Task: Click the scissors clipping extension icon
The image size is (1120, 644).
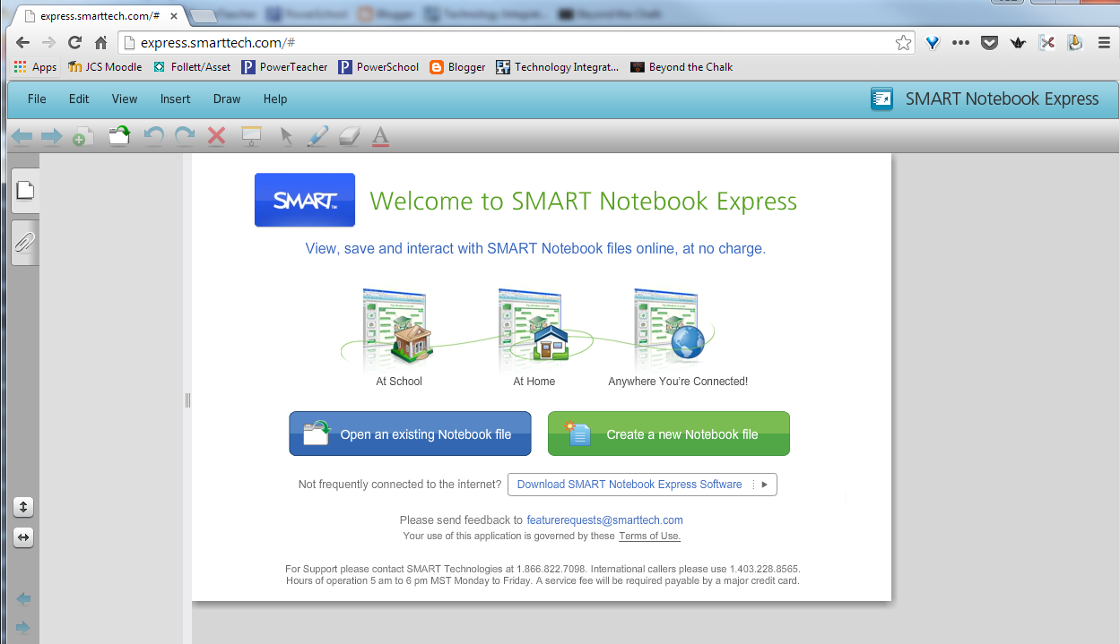Action: 1046,42
